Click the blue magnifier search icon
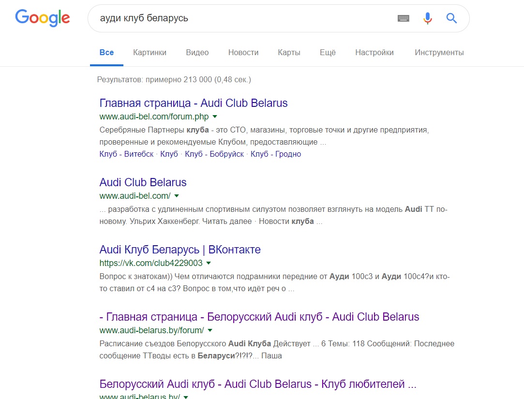The image size is (524, 399). [451, 18]
